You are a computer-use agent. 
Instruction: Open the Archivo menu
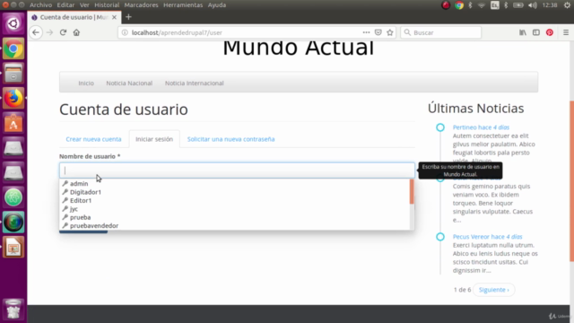pos(40,5)
